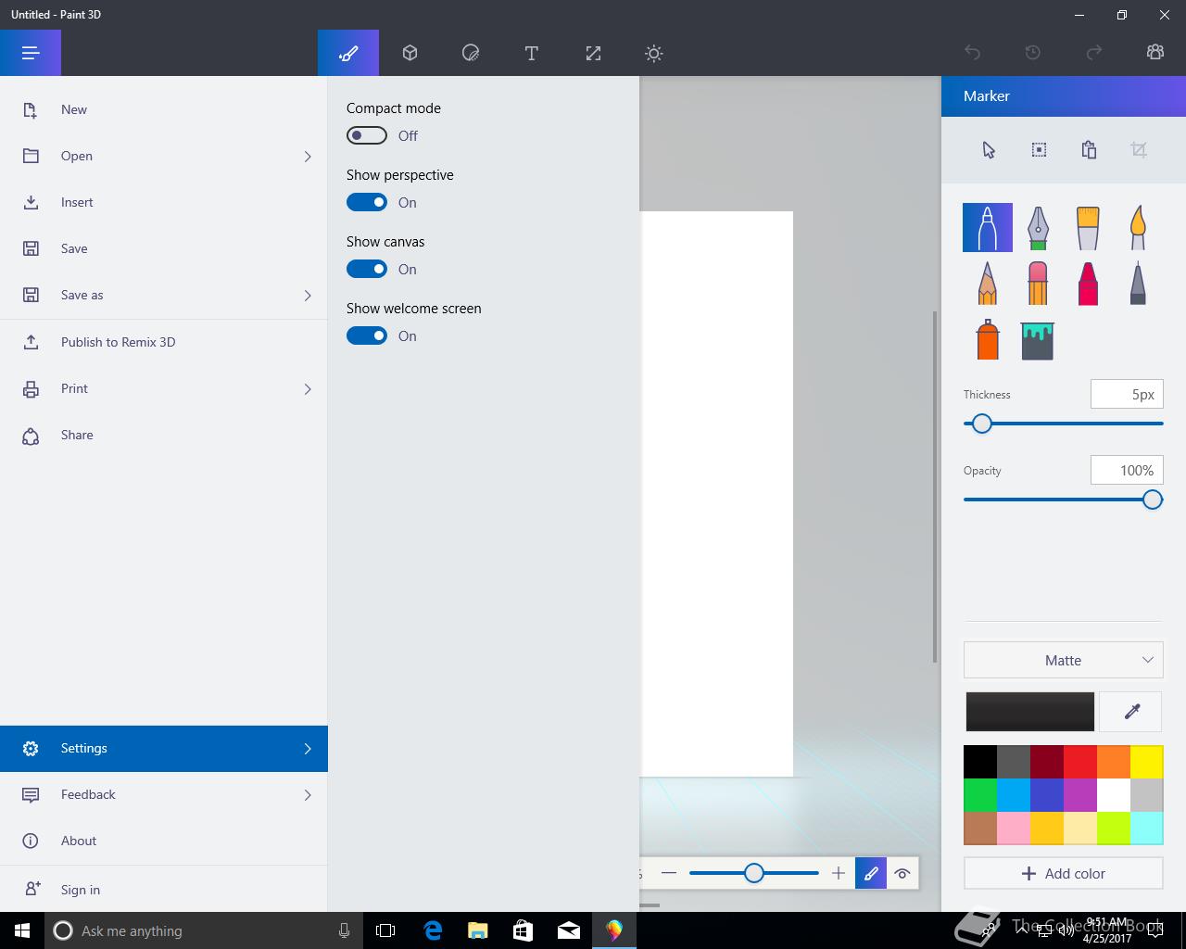Select the Pixel pen brush
This screenshot has height=949, width=1186.
pos(1138,283)
